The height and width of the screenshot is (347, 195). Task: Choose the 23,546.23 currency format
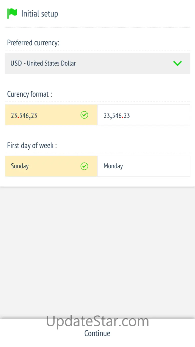pos(143,115)
